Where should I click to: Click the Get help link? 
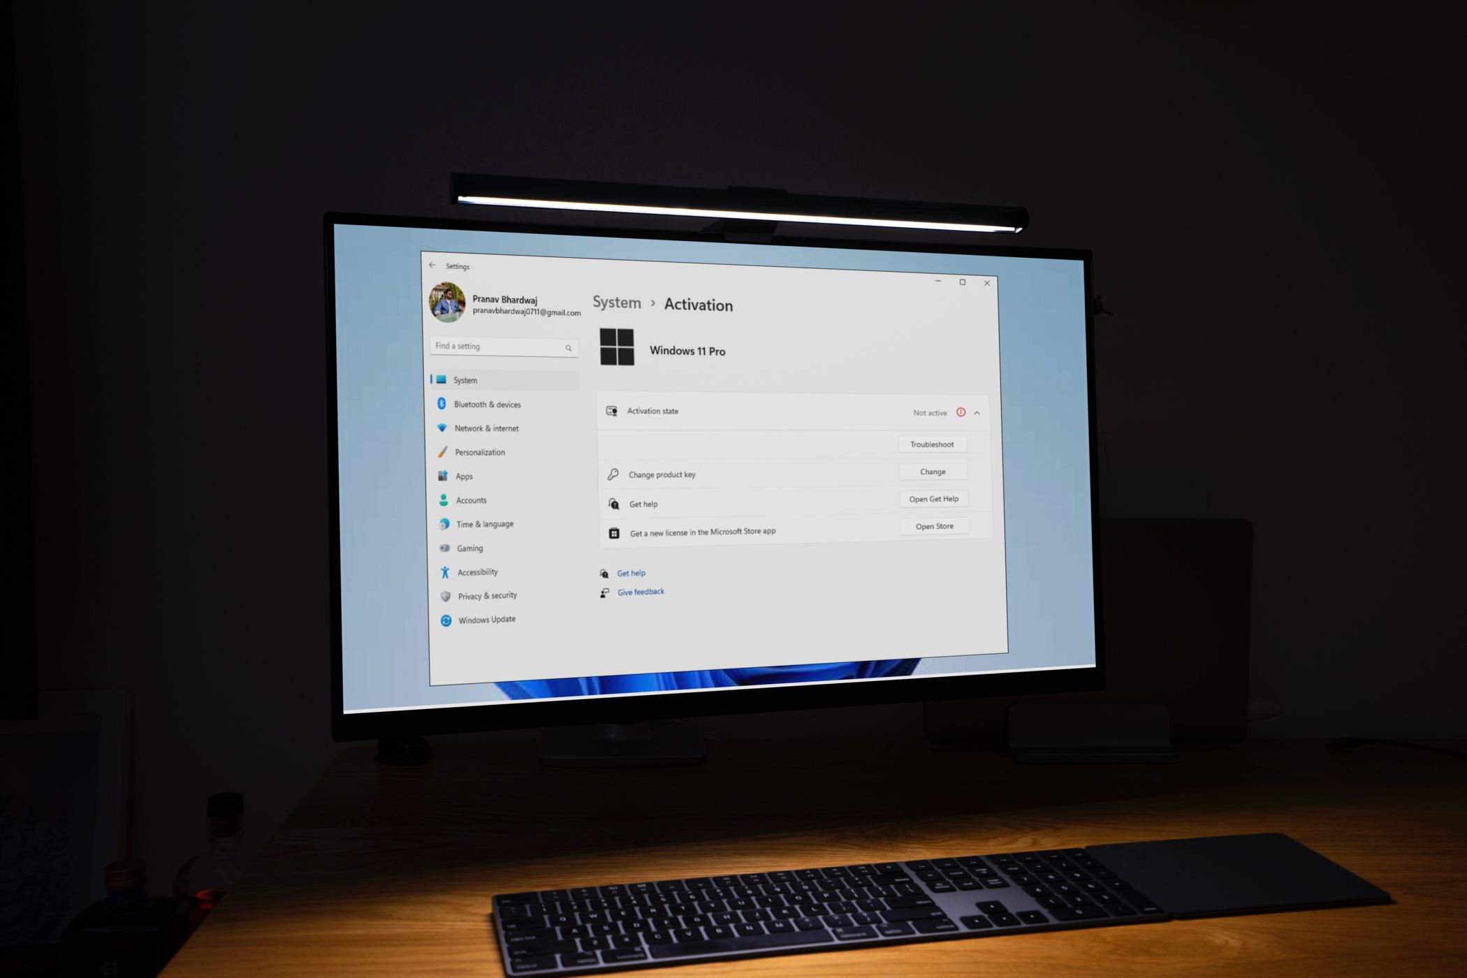tap(630, 573)
